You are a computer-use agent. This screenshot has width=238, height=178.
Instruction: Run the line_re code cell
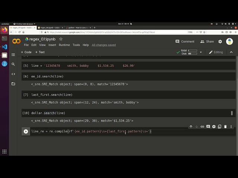coord(26,131)
